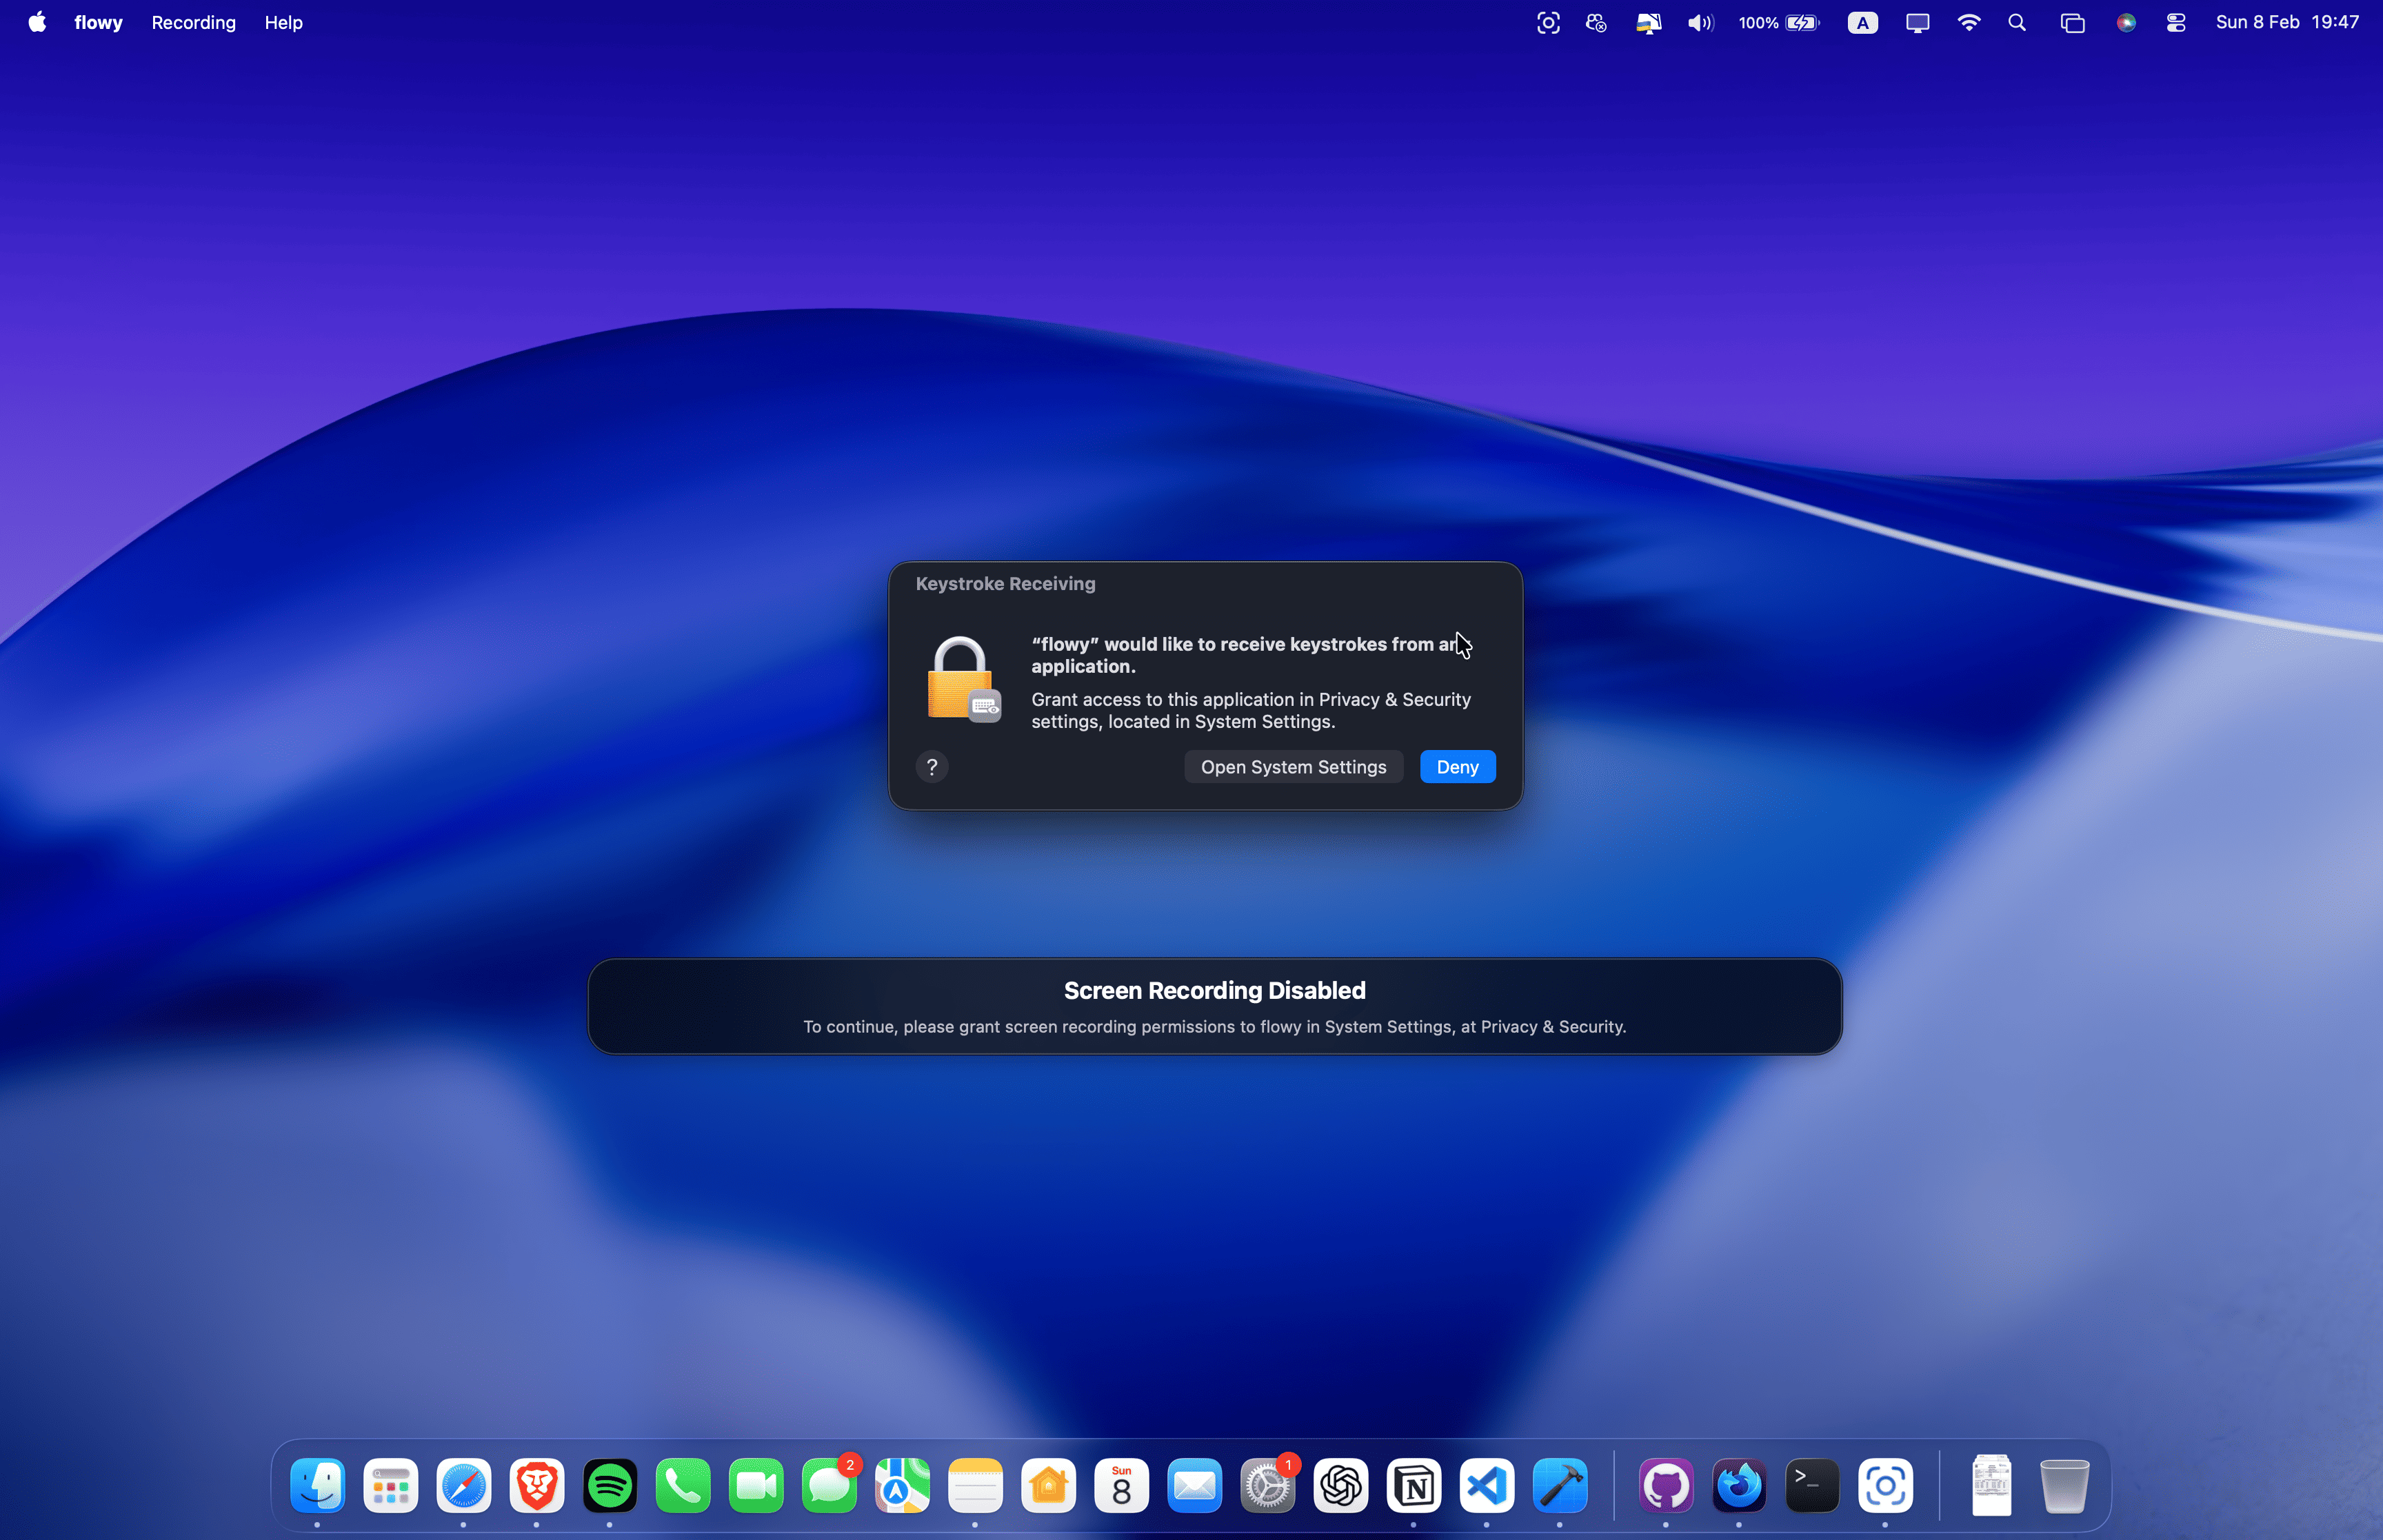Viewport: 2383px width, 1540px height.
Task: Open the Recording menu
Action: click(193, 22)
